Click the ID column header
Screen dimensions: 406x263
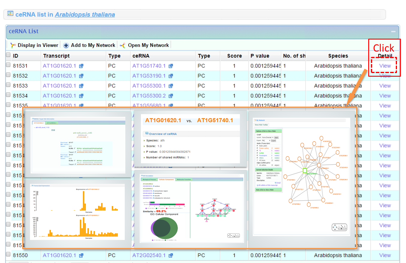click(16, 56)
